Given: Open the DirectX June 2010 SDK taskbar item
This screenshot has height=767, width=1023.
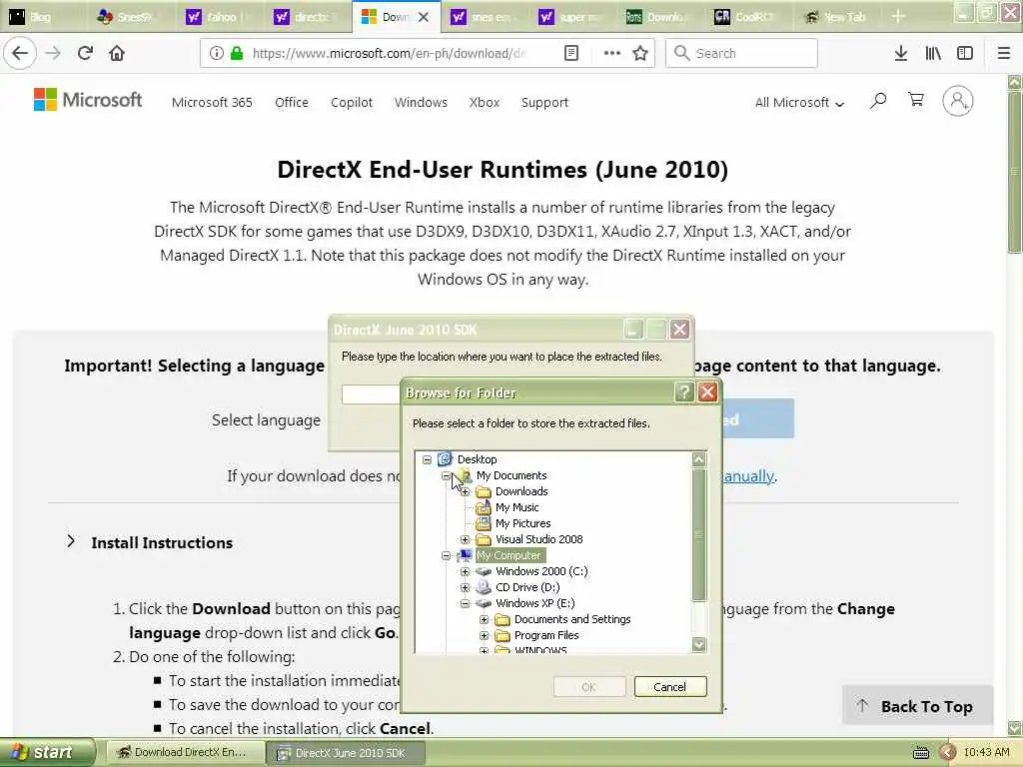Looking at the screenshot, I should (346, 753).
